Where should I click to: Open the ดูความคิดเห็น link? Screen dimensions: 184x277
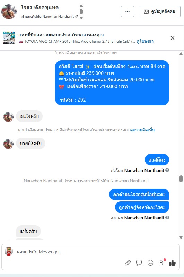[142, 130]
